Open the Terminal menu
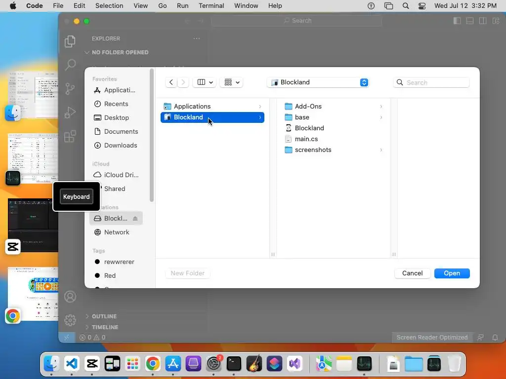 coord(211,6)
